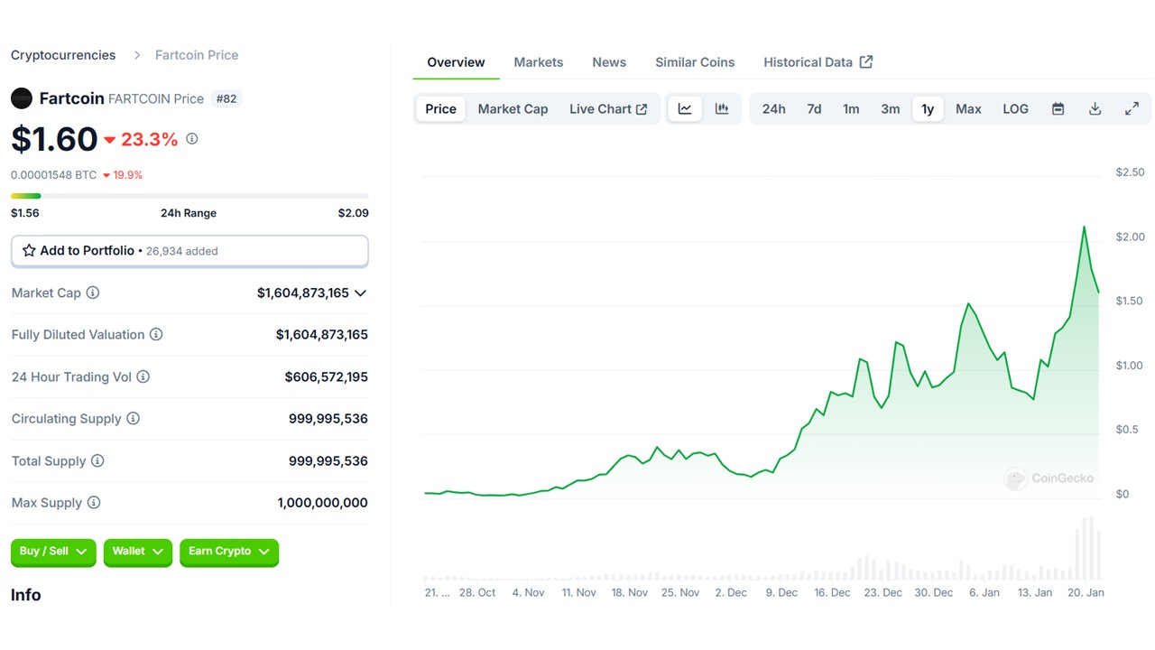
Task: Click Fartcoin Price breadcrumb text
Action: (197, 55)
